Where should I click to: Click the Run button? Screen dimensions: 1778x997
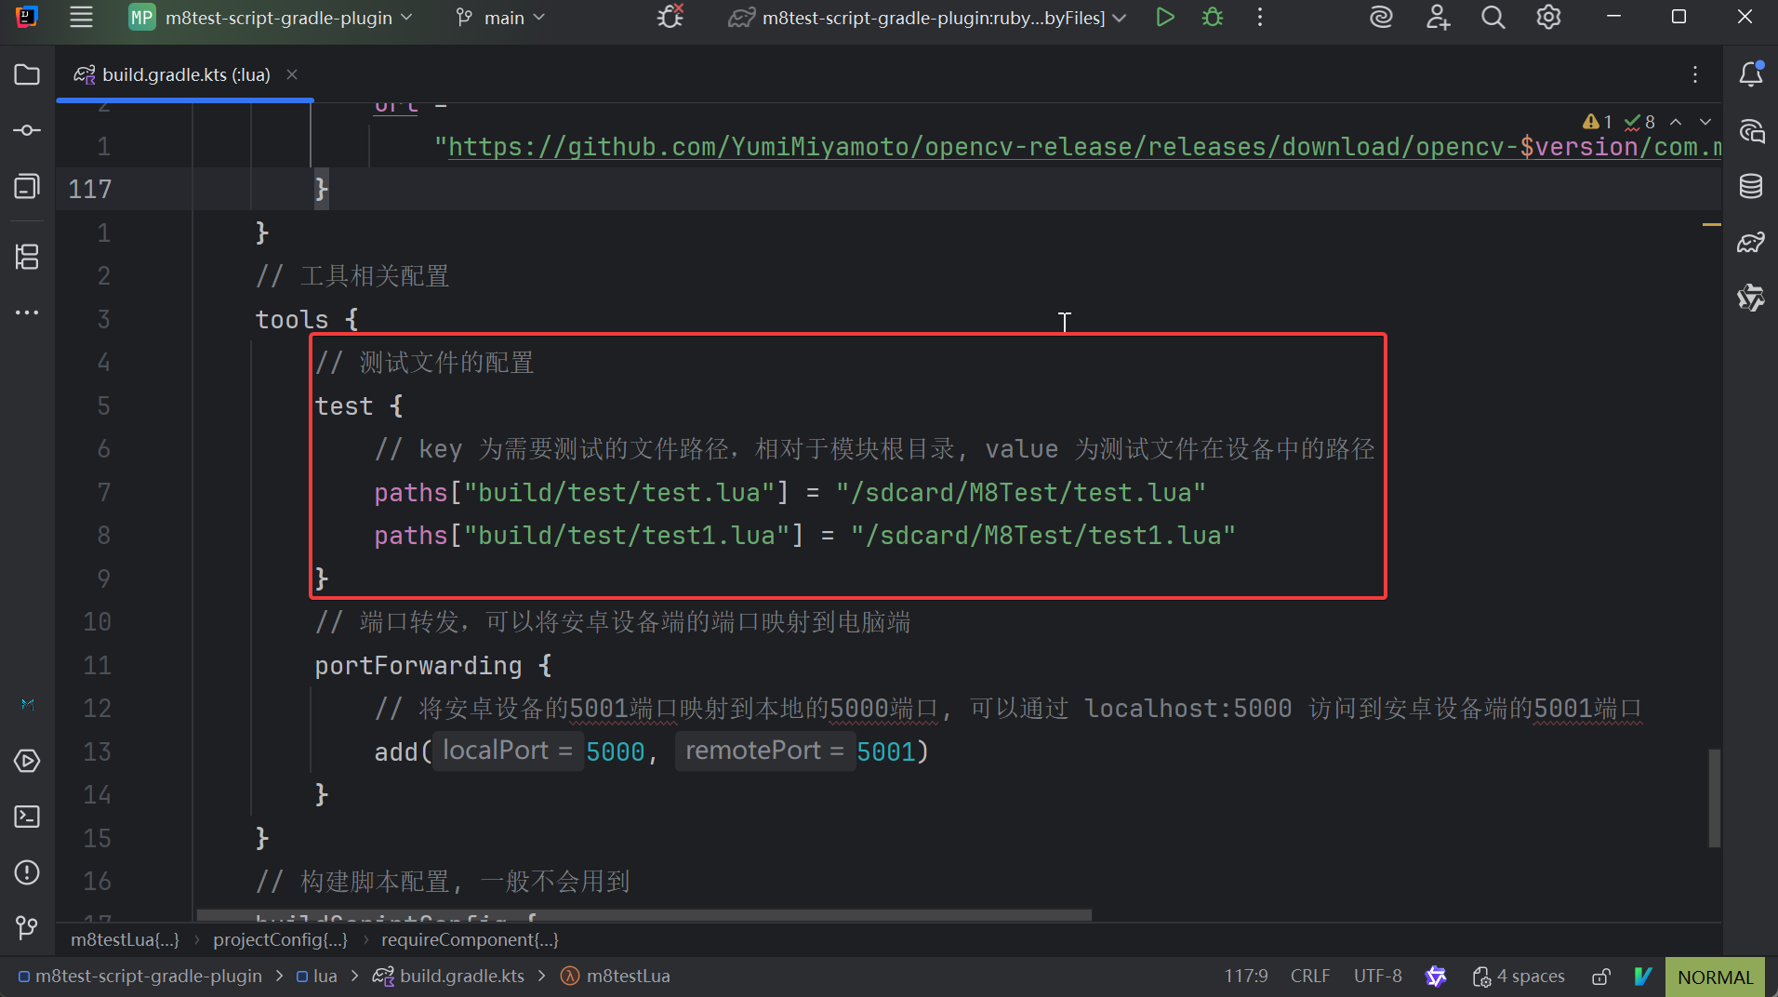coord(1164,18)
